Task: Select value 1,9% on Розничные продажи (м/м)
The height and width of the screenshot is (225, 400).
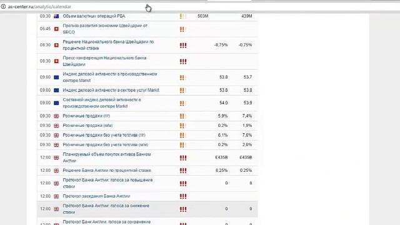Action: 247,126
